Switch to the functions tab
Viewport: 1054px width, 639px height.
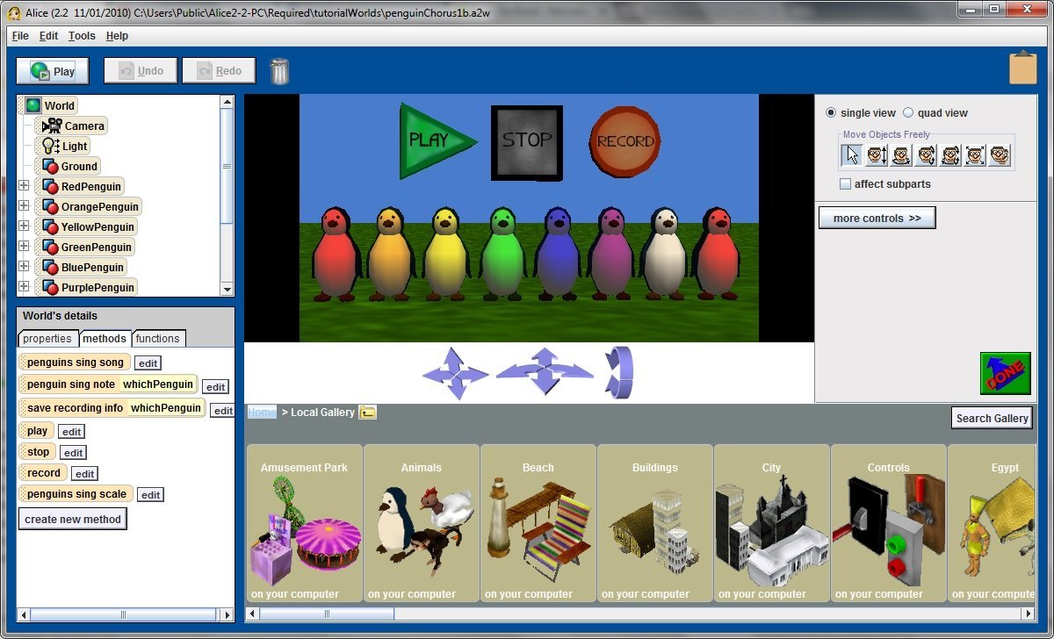coord(158,338)
